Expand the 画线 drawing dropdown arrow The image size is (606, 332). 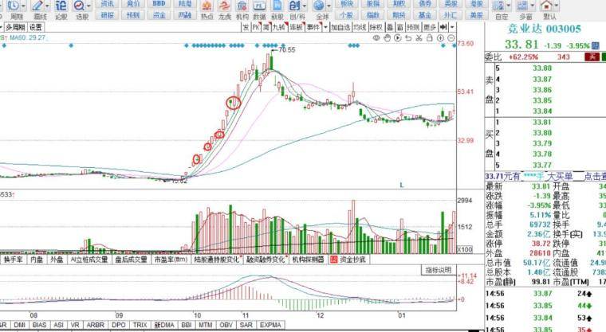48,6
